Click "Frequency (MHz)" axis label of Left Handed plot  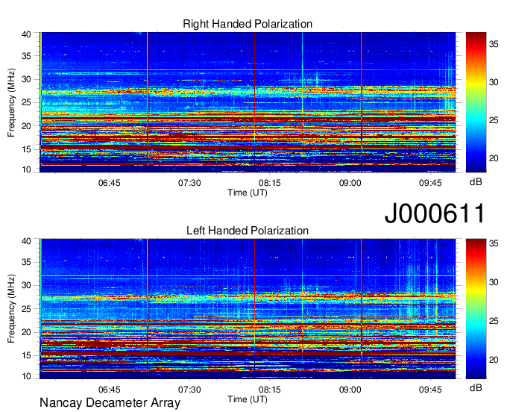pyautogui.click(x=11, y=309)
